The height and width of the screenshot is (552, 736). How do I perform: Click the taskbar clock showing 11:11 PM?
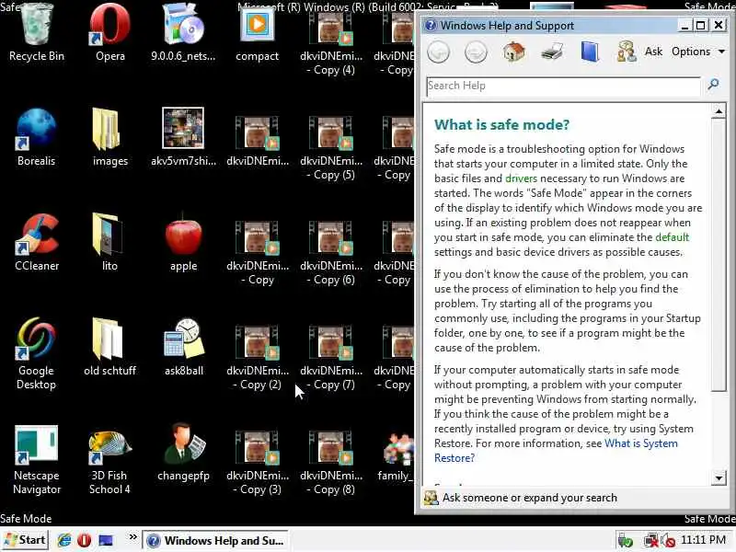[703, 540]
